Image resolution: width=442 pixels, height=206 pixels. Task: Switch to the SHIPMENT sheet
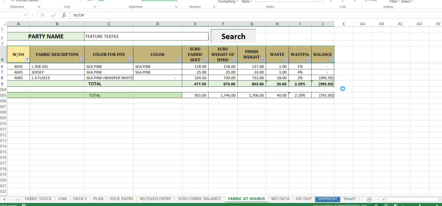point(327,199)
